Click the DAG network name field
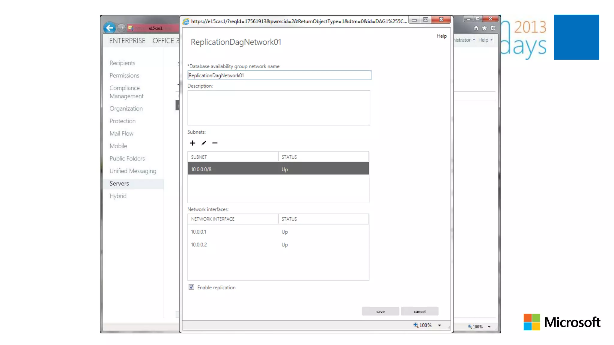The height and width of the screenshot is (345, 614). point(279,75)
